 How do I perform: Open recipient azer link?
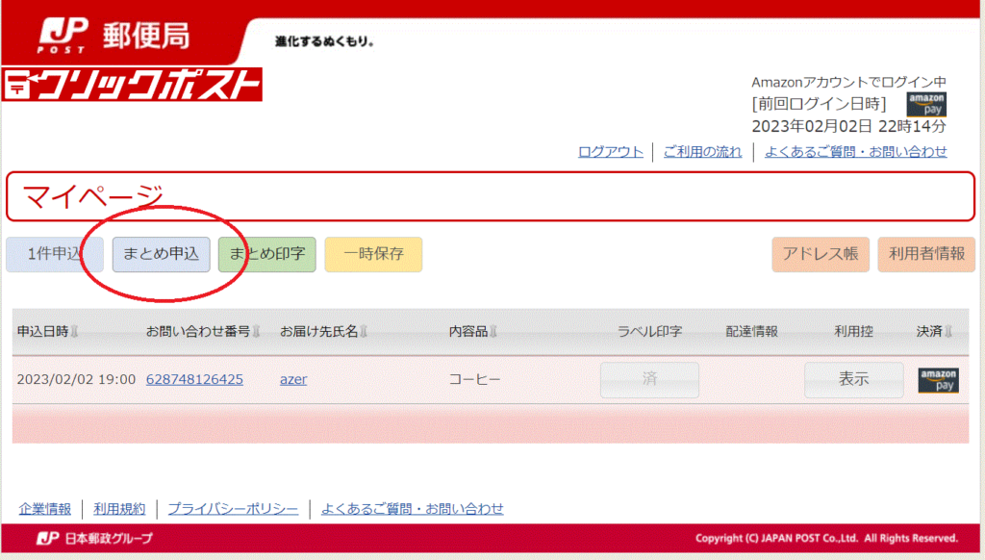[293, 380]
